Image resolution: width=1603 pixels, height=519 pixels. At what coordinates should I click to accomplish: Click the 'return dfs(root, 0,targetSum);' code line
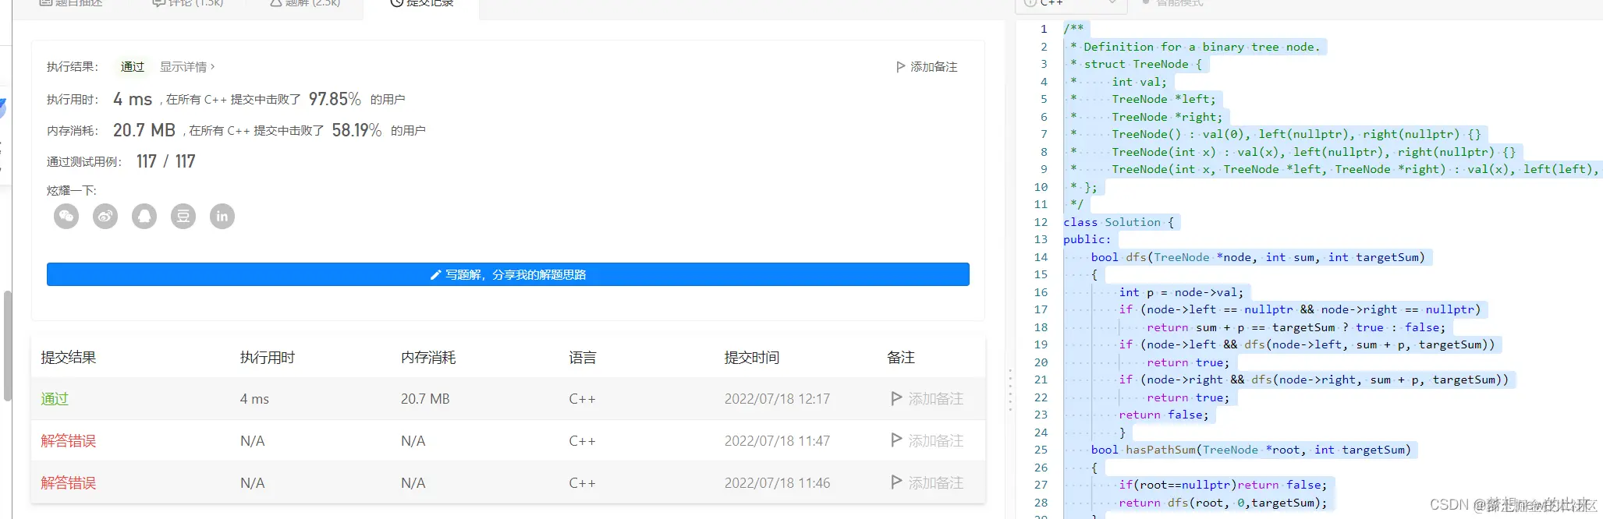(x=1222, y=503)
